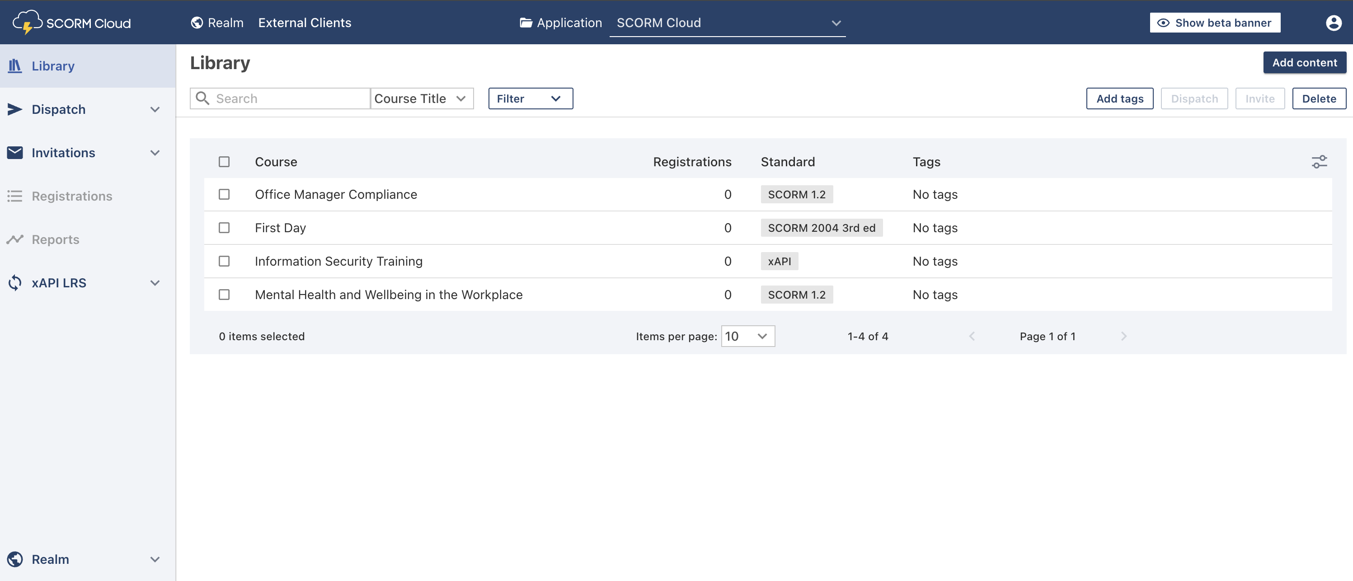
Task: Open Registrations via its list icon
Action: point(15,196)
